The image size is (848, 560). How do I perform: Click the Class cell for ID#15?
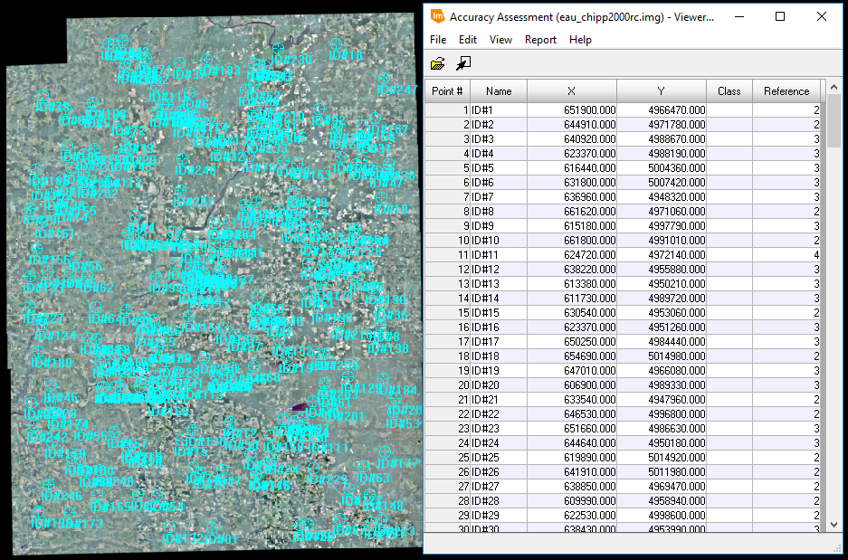[729, 313]
